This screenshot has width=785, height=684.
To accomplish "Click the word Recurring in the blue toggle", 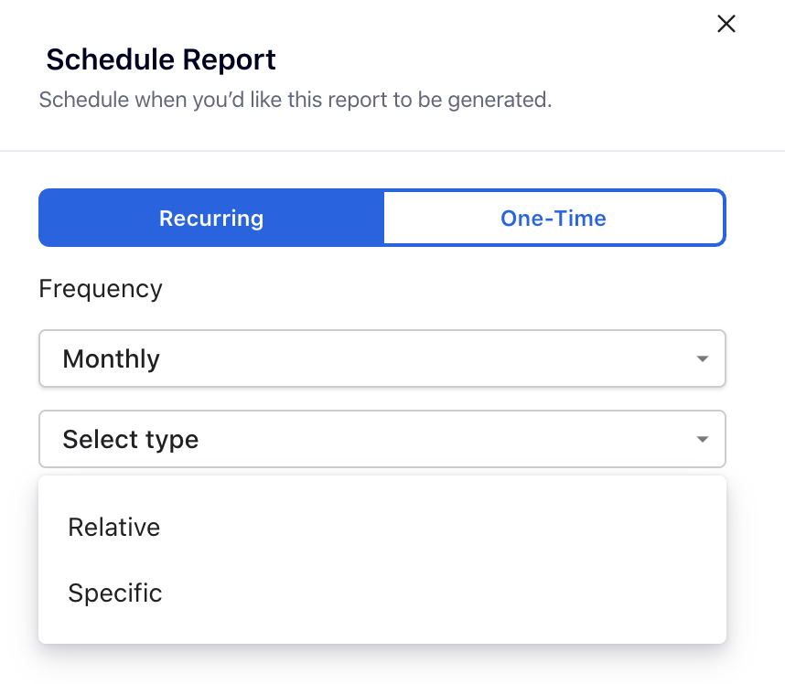I will [x=211, y=219].
